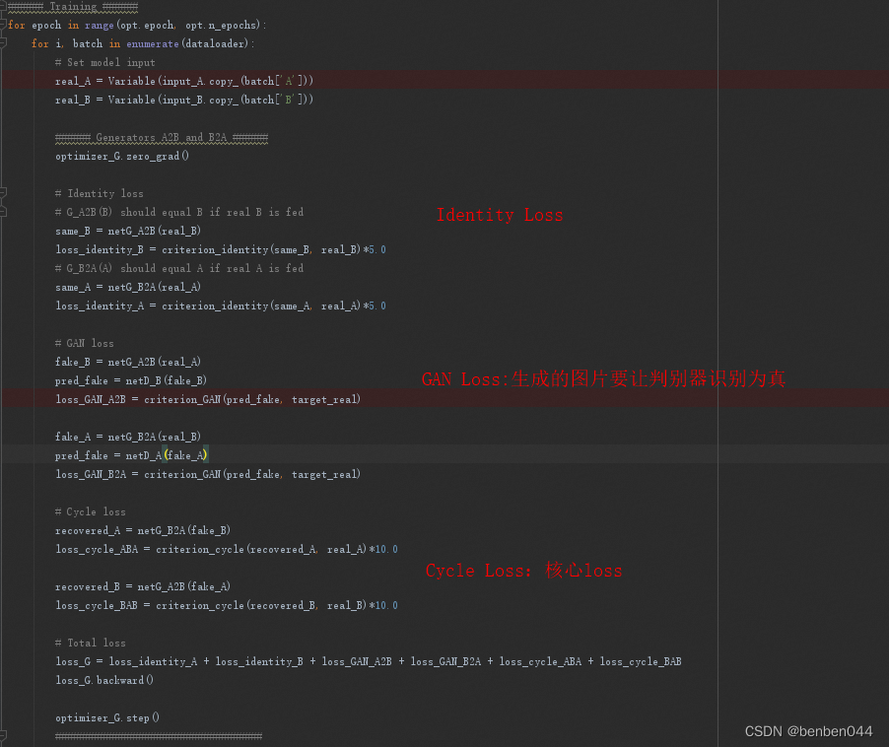The width and height of the screenshot is (889, 747).
Task: Click the 'fake_A = netG_B2A(real_B)' line
Action: click(x=128, y=437)
